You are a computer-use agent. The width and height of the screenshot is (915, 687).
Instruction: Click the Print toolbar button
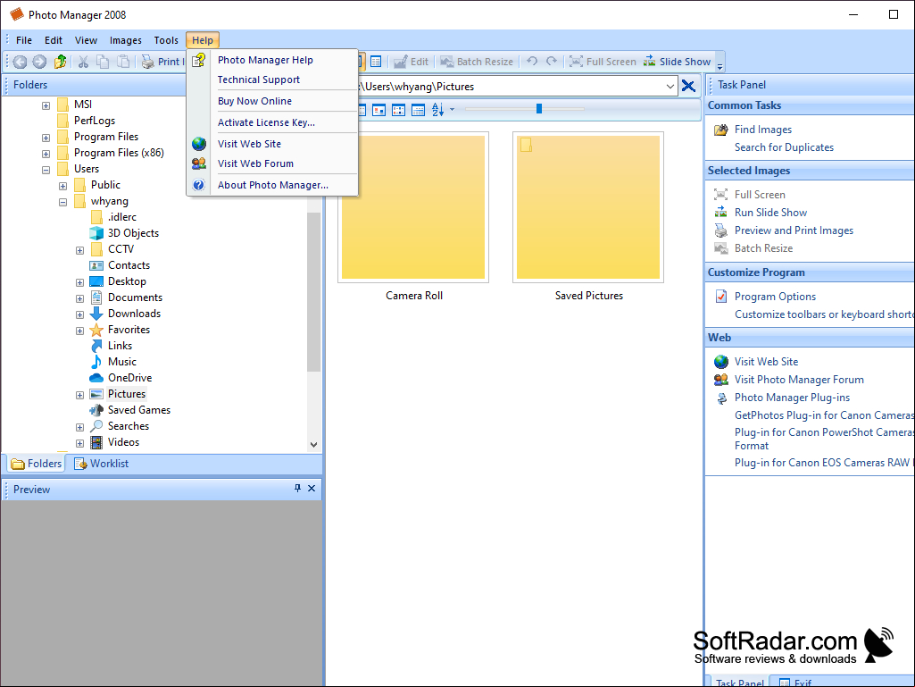162,62
